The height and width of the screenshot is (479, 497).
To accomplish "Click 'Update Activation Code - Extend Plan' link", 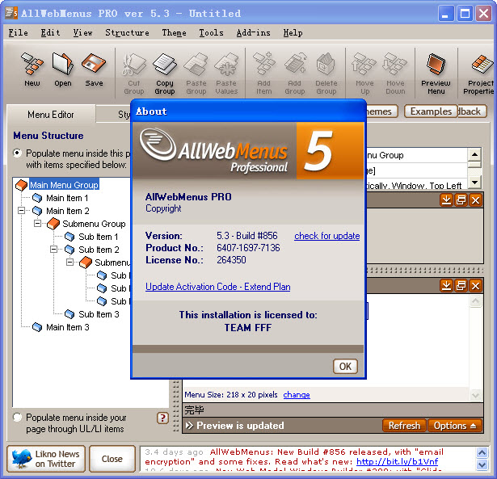I will 217,287.
